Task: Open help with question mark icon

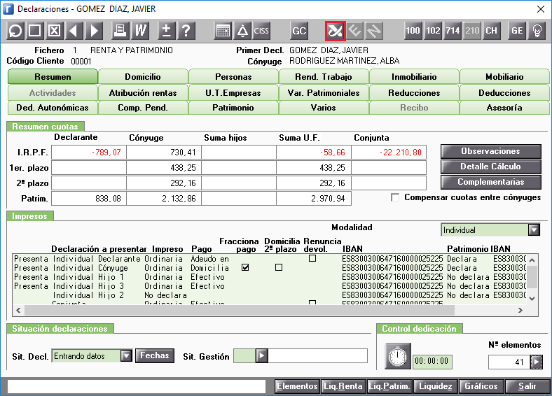Action: point(186,31)
